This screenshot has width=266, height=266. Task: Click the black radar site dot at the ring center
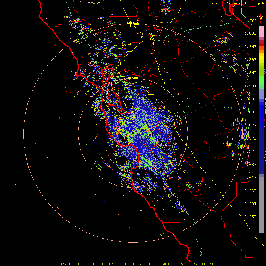click(133, 133)
